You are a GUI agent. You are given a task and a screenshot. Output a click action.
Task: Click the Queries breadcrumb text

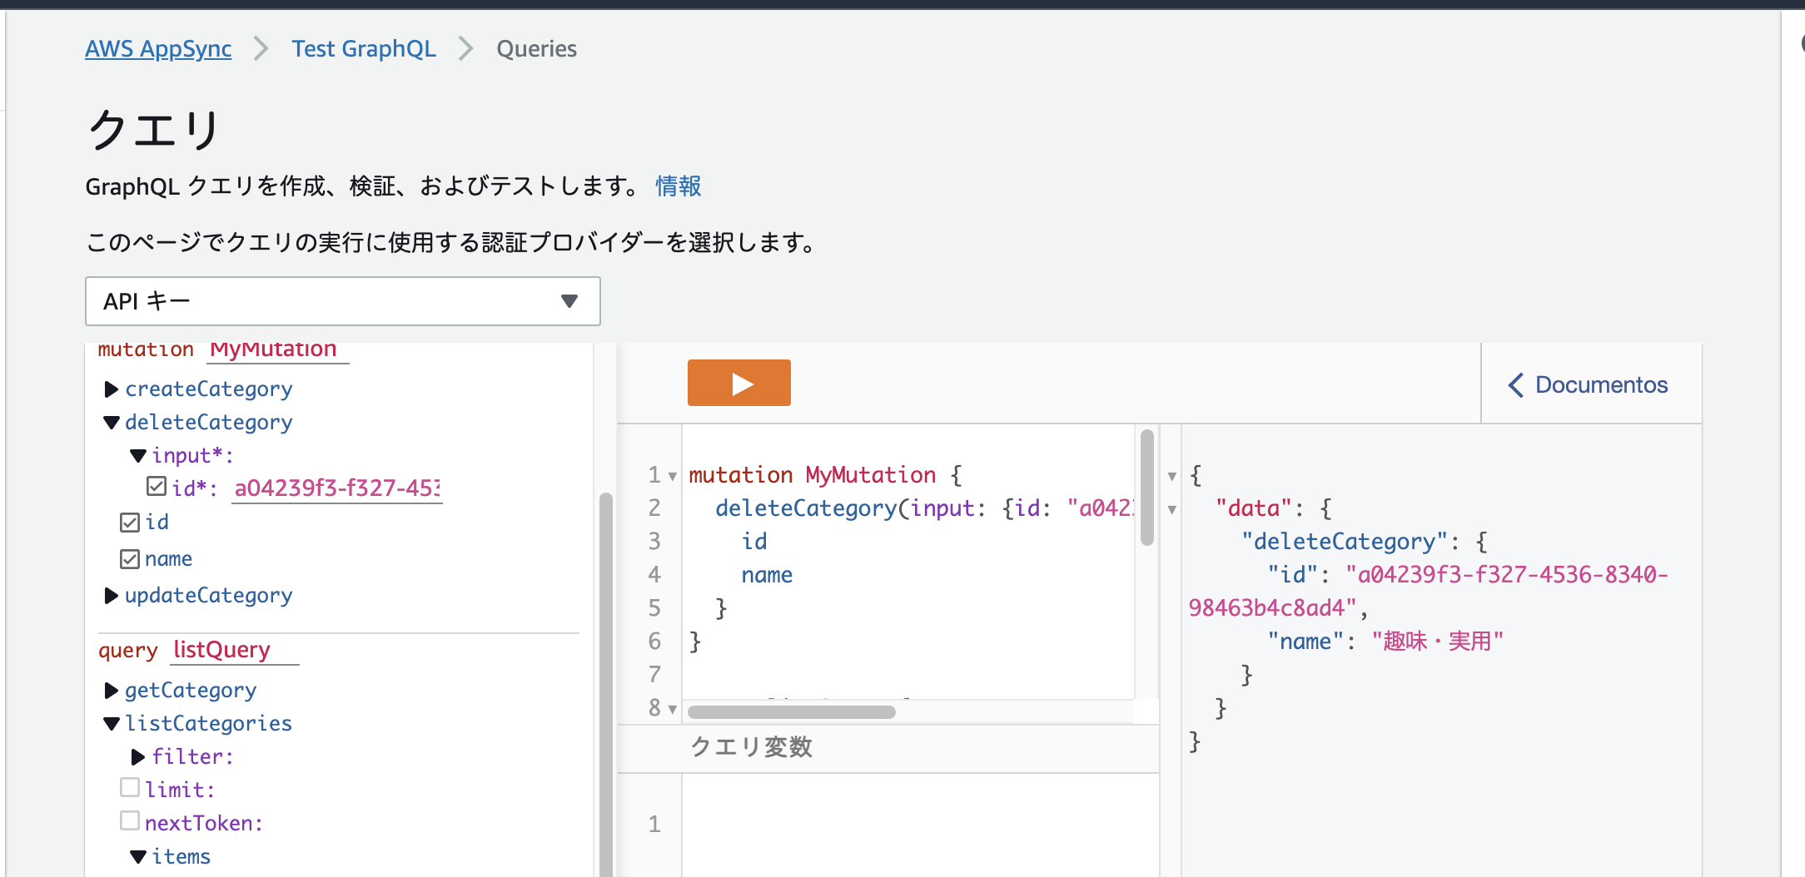coord(536,49)
